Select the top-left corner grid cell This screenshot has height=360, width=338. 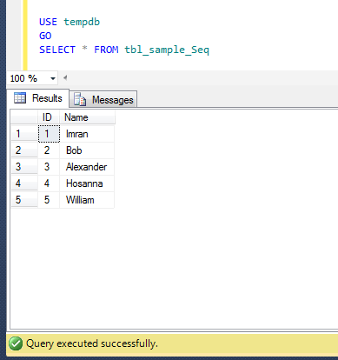click(24, 117)
